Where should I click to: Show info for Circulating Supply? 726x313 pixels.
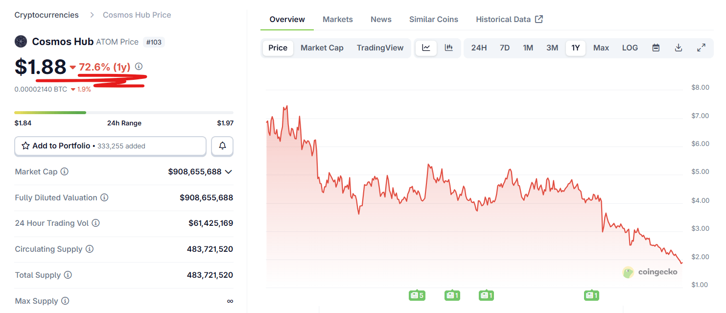tap(90, 249)
